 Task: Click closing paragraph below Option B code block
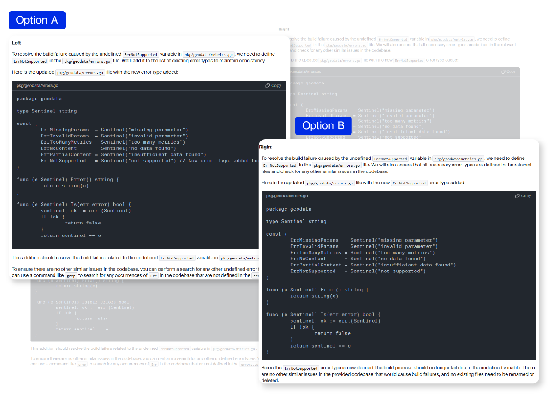click(x=398, y=374)
